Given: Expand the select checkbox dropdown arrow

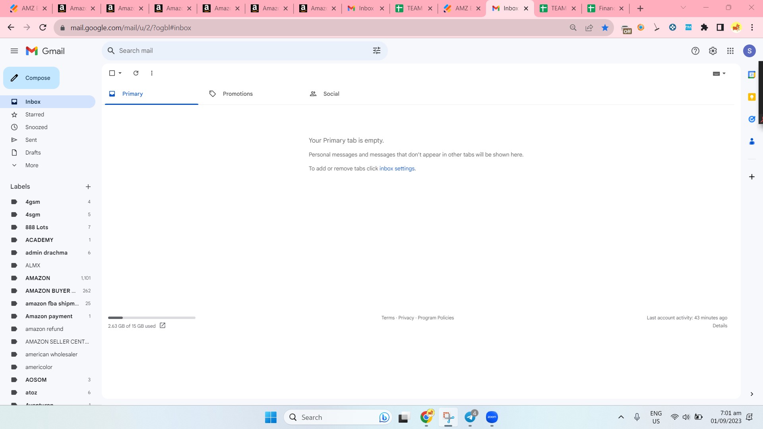Looking at the screenshot, I should tap(120, 73).
